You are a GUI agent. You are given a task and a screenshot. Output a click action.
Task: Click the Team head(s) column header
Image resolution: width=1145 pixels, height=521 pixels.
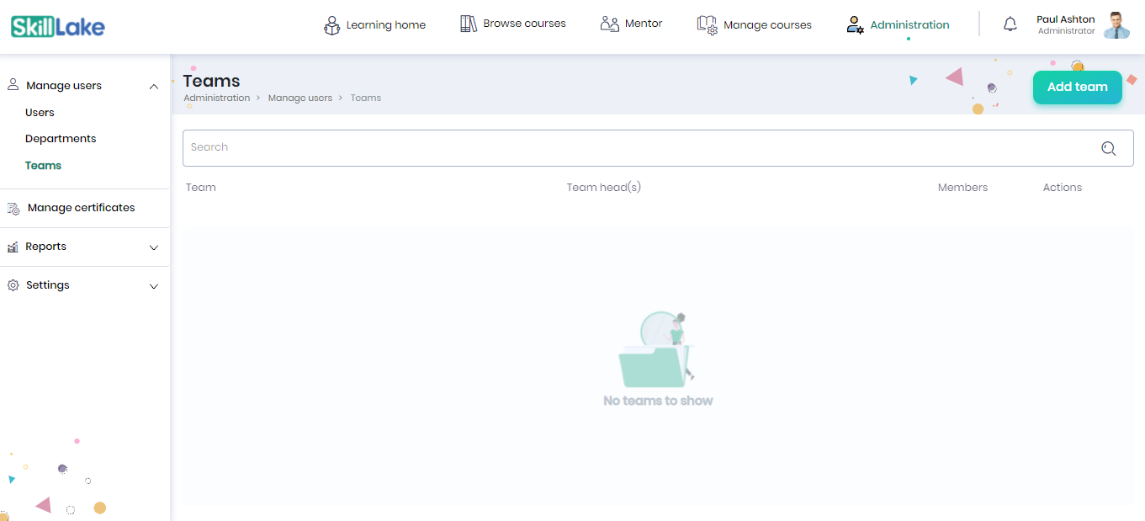tap(604, 188)
